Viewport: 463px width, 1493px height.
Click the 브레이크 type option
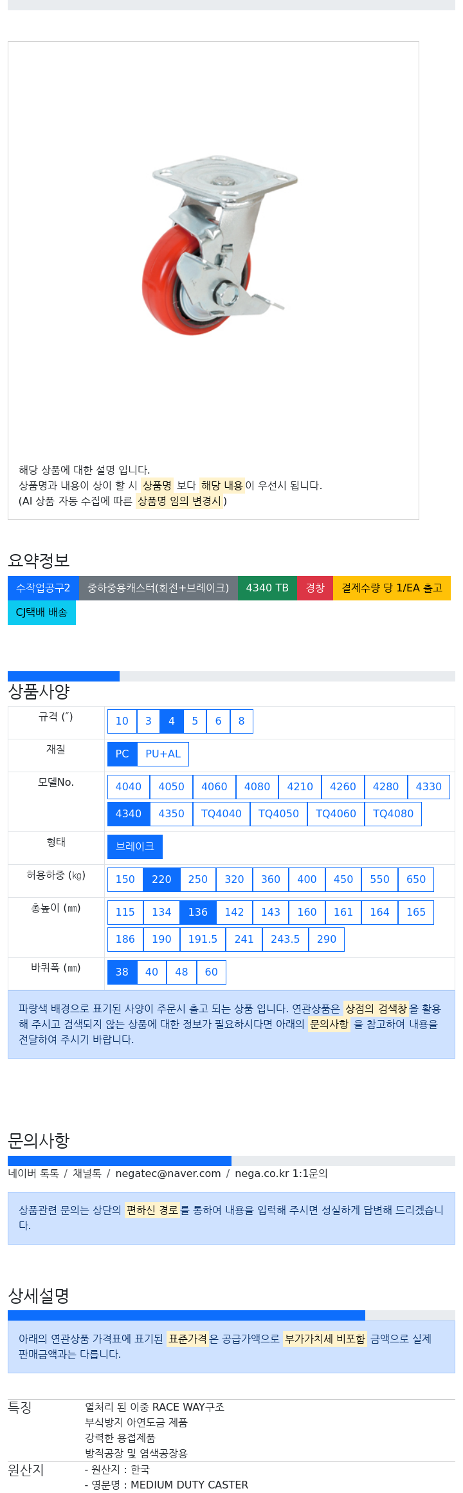point(135,847)
